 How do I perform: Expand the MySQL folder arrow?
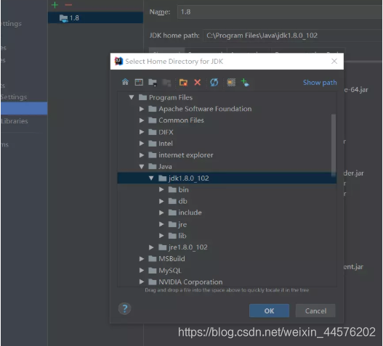pyautogui.click(x=142, y=270)
